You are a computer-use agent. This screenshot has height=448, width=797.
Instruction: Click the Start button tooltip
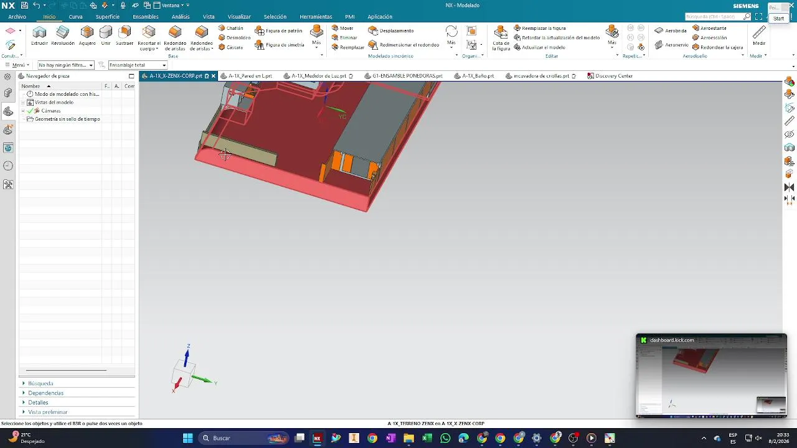click(x=779, y=19)
